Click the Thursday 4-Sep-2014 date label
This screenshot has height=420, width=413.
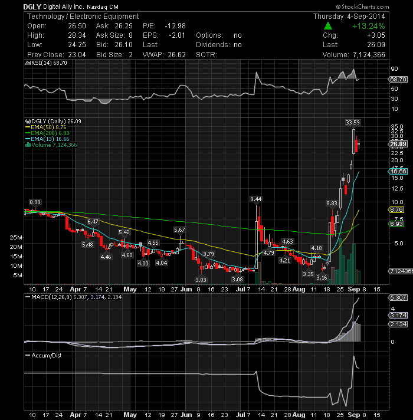pyautogui.click(x=349, y=17)
